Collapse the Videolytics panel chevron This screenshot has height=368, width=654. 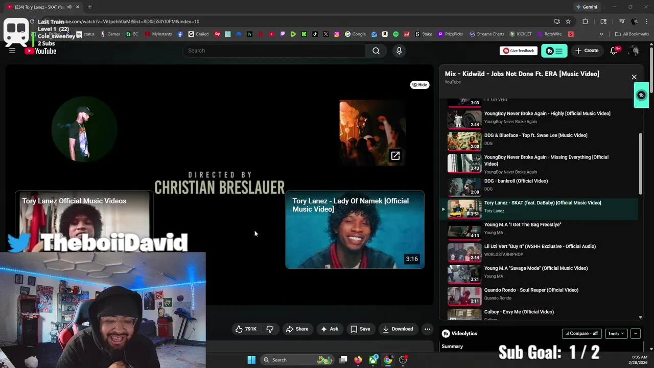pos(636,333)
